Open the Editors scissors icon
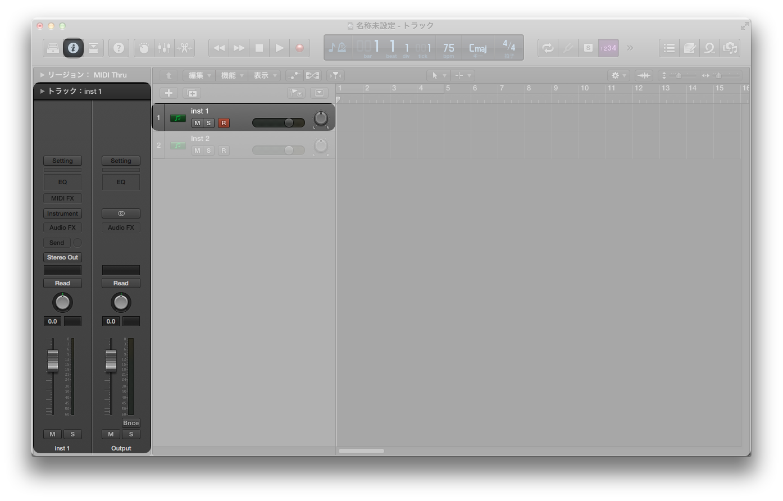 pyautogui.click(x=184, y=48)
